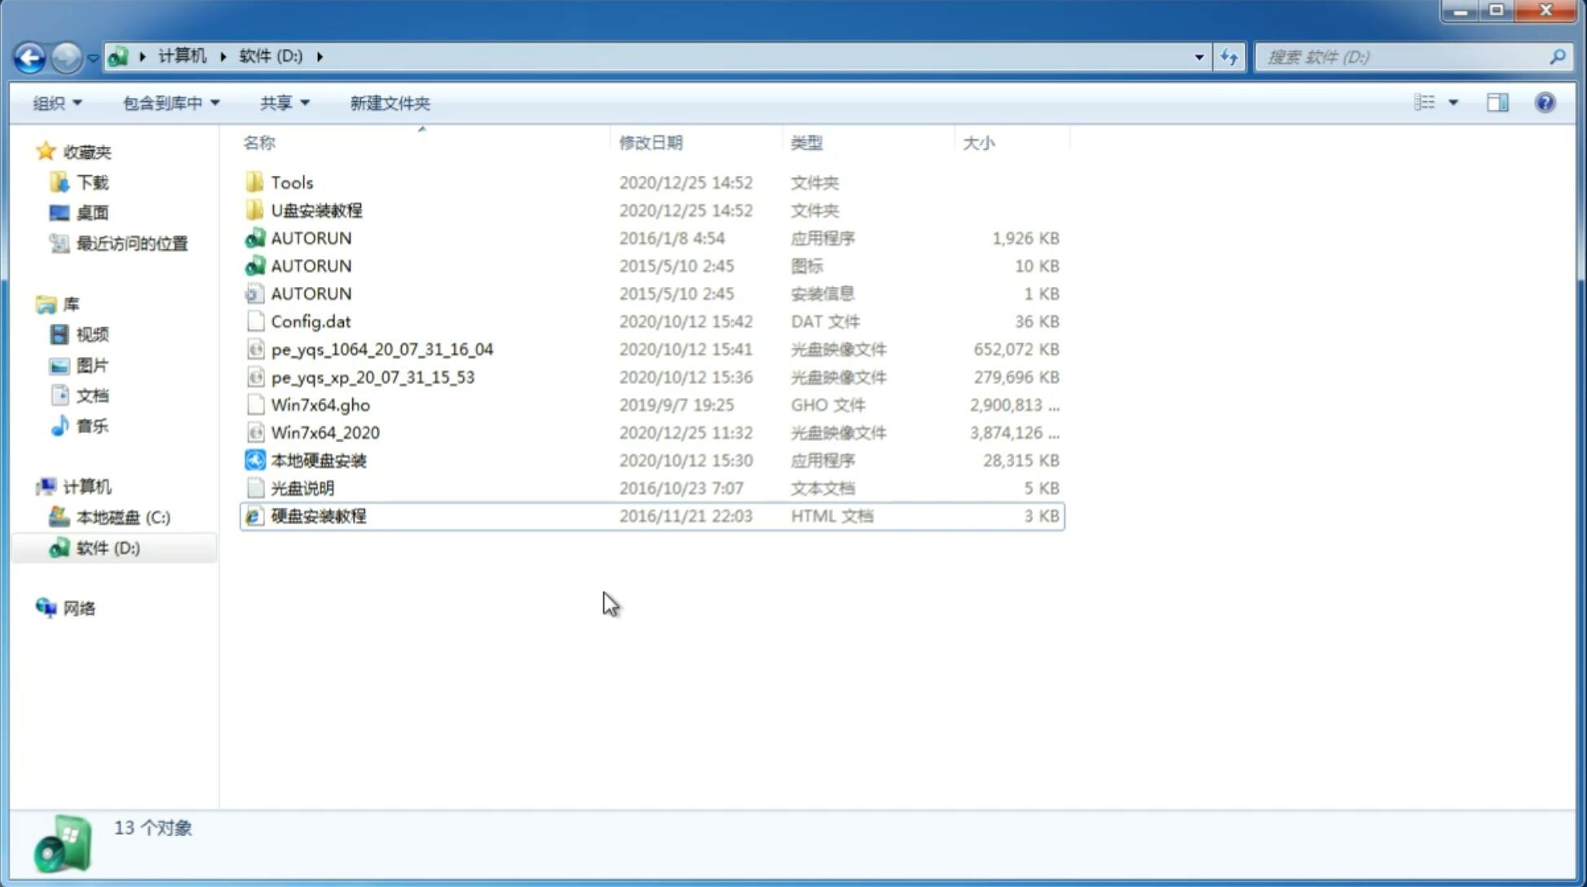1587x887 pixels.
Task: Open Win7x64.gho backup file
Action: coord(320,404)
